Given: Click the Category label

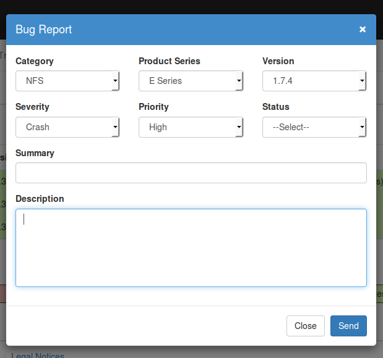Looking at the screenshot, I should (35, 61).
